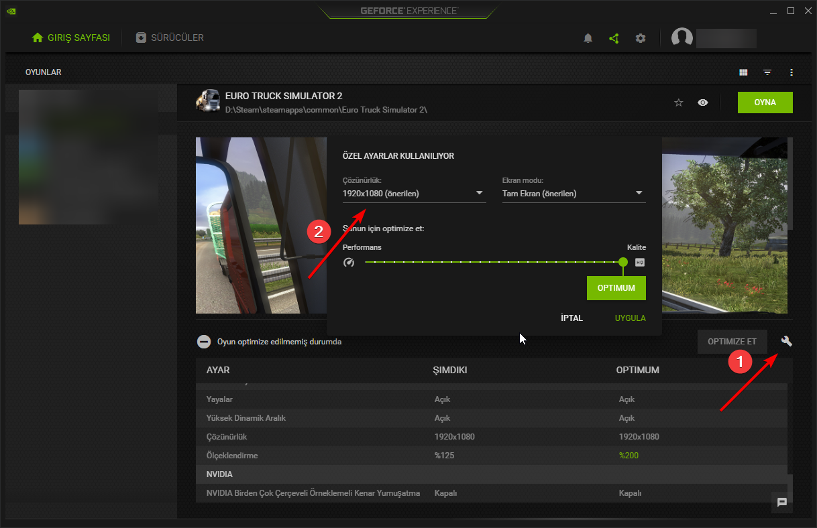Cancel custom settings with İptal

coord(571,318)
